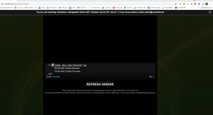This screenshot has height=115, width=213.
Task: View site security lock info
Action: 2,4
